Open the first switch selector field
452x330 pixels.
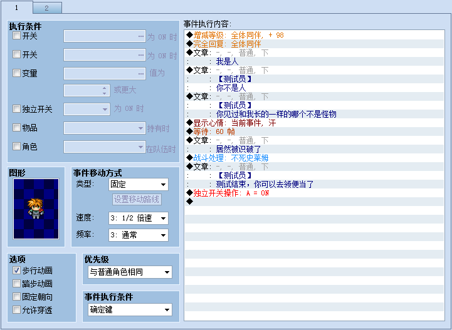coord(104,36)
